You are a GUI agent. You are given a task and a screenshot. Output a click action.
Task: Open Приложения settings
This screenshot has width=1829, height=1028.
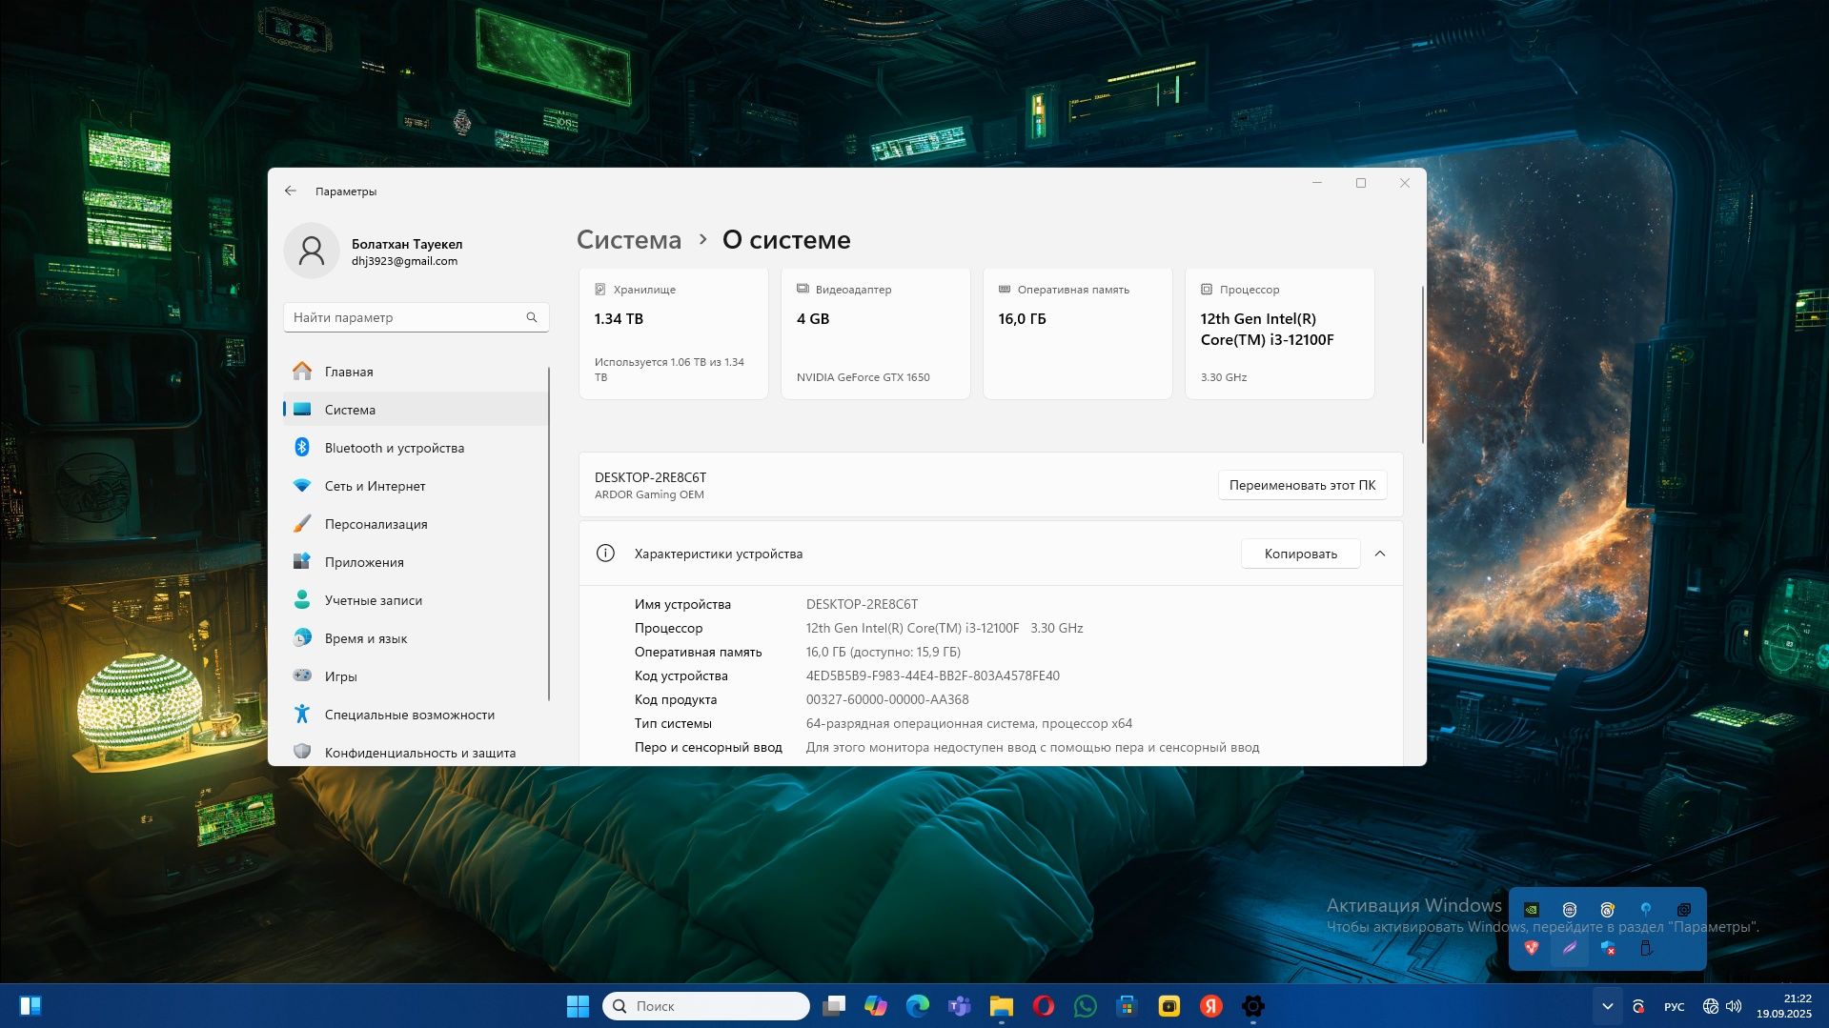(416, 562)
